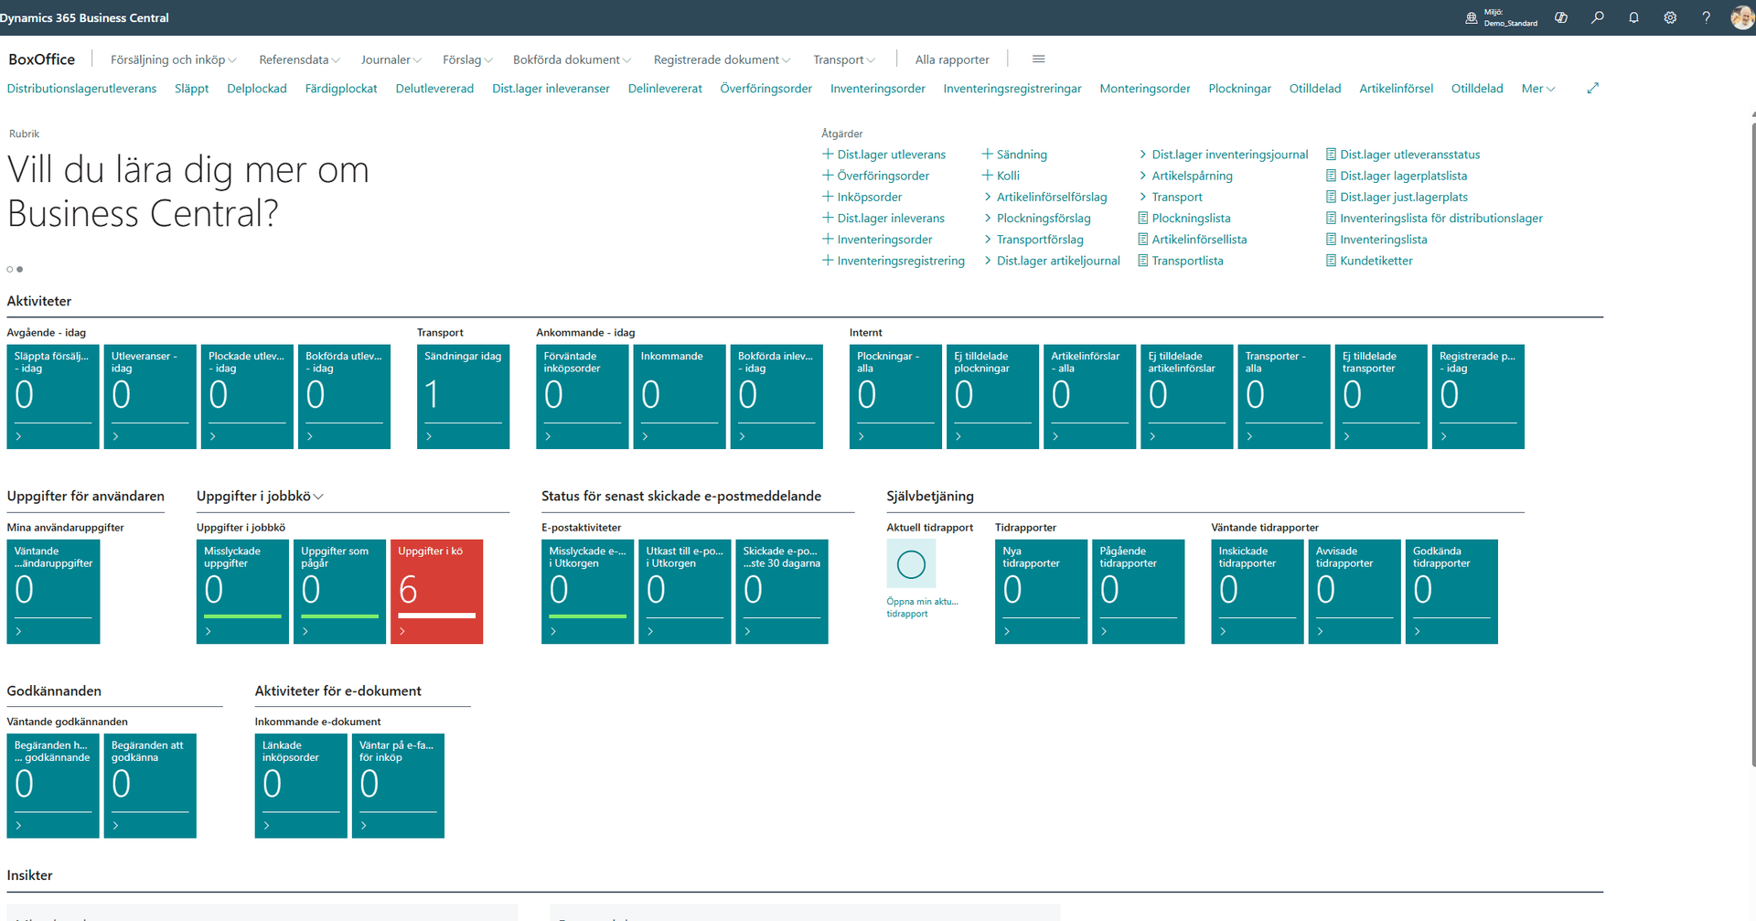Image resolution: width=1756 pixels, height=921 pixels.
Task: Click the plus icon beside Inköpsorder
Action: 828,197
